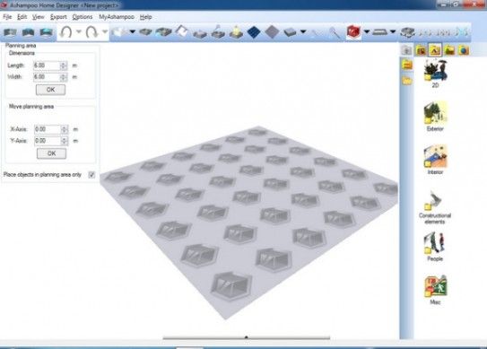This screenshot has height=349, width=487.
Task: Click the Length stepper arrows
Action: (64, 65)
